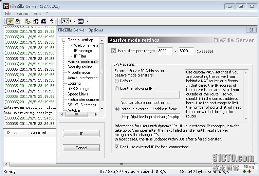Screen dimensions: 259x176
Task: Toggle Use custom port range checkbox
Action: click(x=113, y=51)
